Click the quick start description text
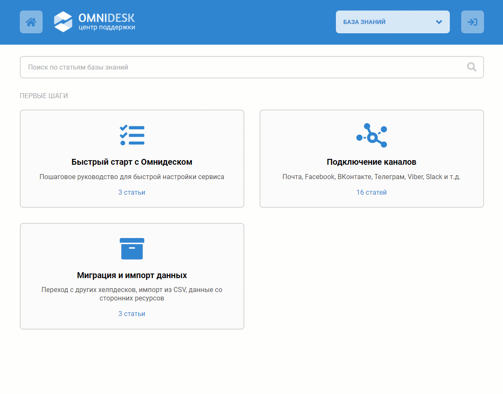The height and width of the screenshot is (394, 503). tap(132, 177)
